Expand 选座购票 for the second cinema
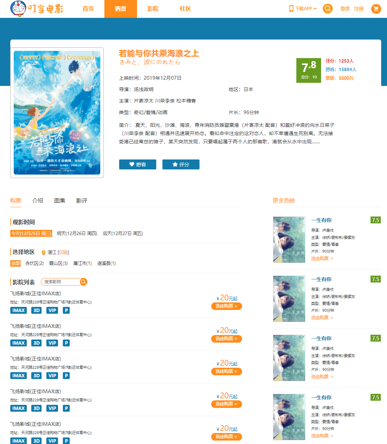The width and height of the screenshot is (387, 444). tap(227, 338)
